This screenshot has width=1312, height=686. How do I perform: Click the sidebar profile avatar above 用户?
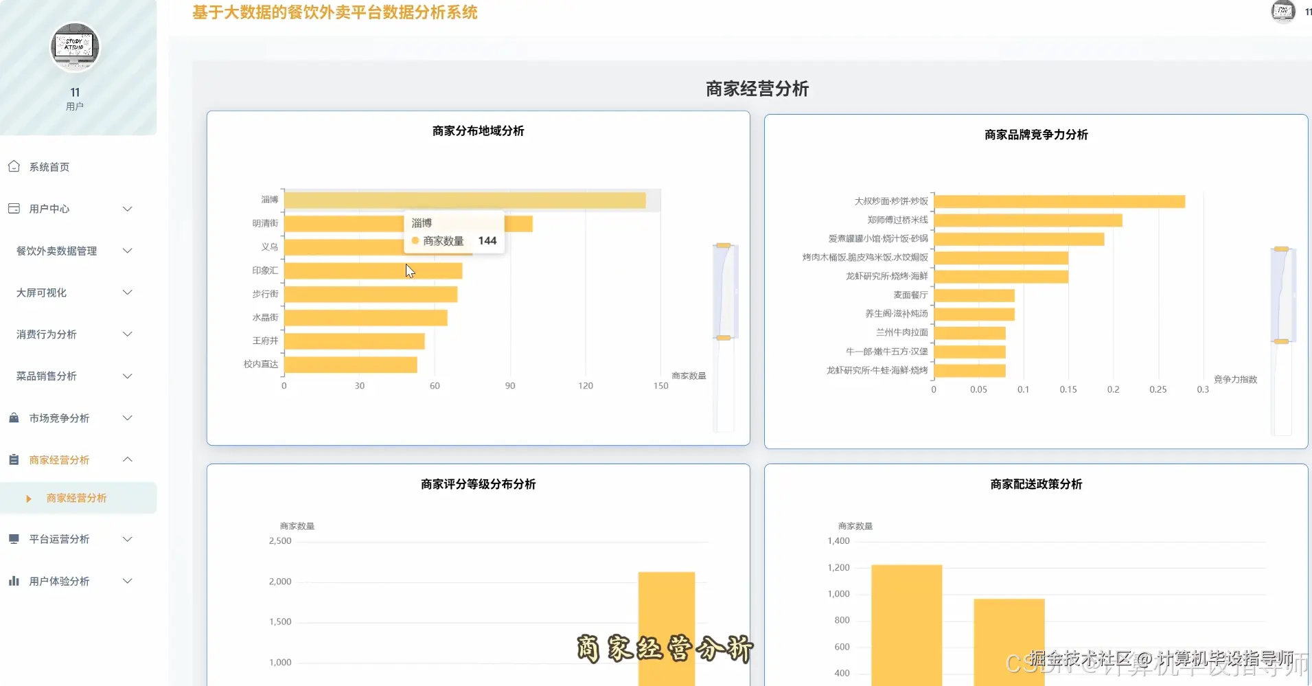75,47
